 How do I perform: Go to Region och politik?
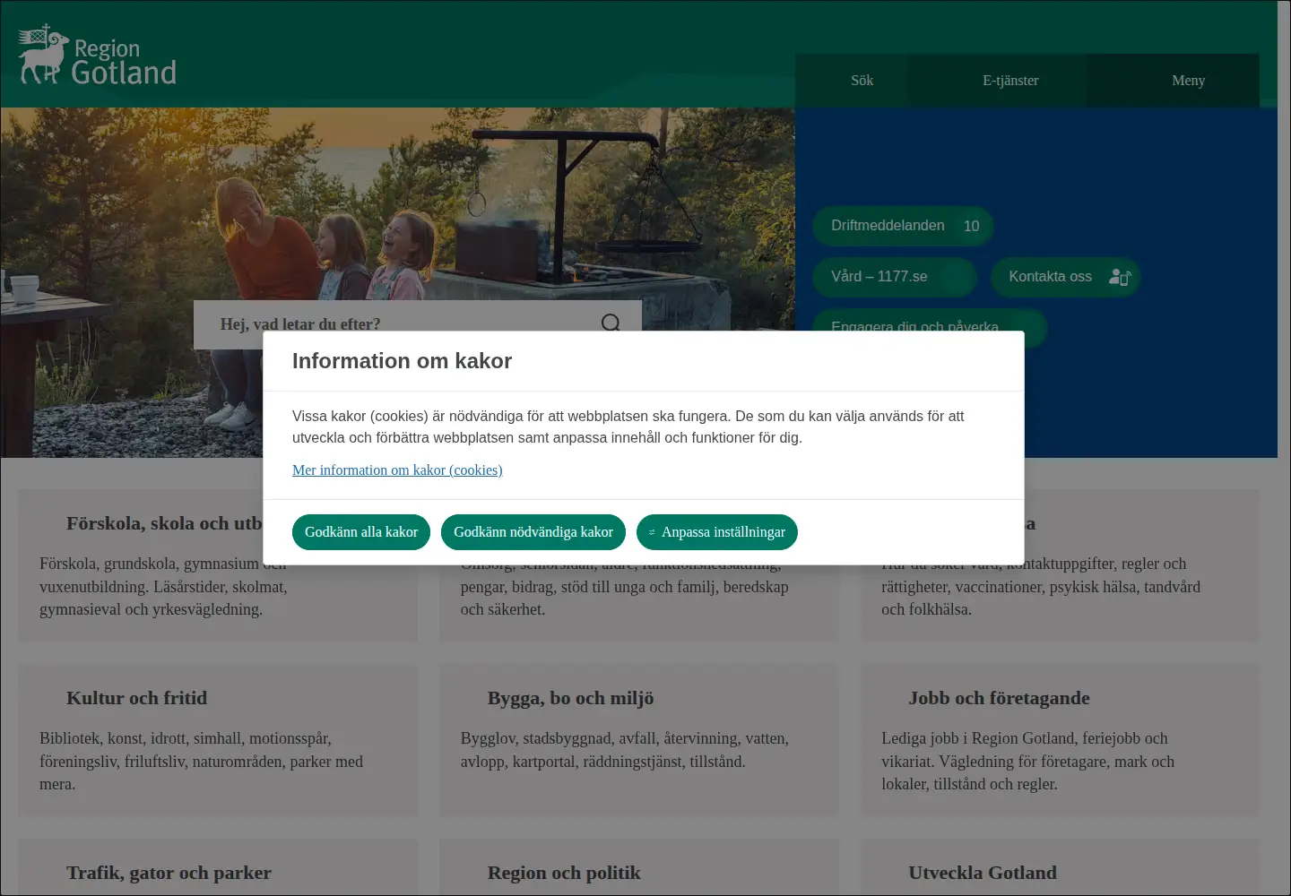coord(564,873)
